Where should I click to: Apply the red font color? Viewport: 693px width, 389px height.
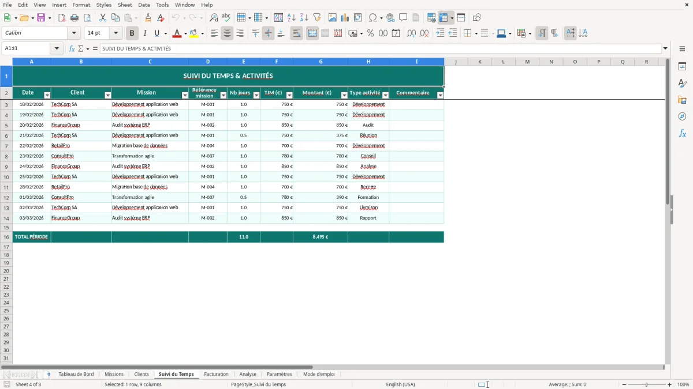pos(177,33)
